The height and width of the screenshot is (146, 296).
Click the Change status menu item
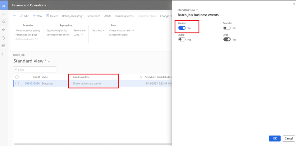pos(166,16)
